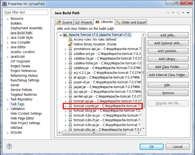Open the back history dropdown arrow
The width and height of the screenshot is (195, 155).
coord(173,13)
